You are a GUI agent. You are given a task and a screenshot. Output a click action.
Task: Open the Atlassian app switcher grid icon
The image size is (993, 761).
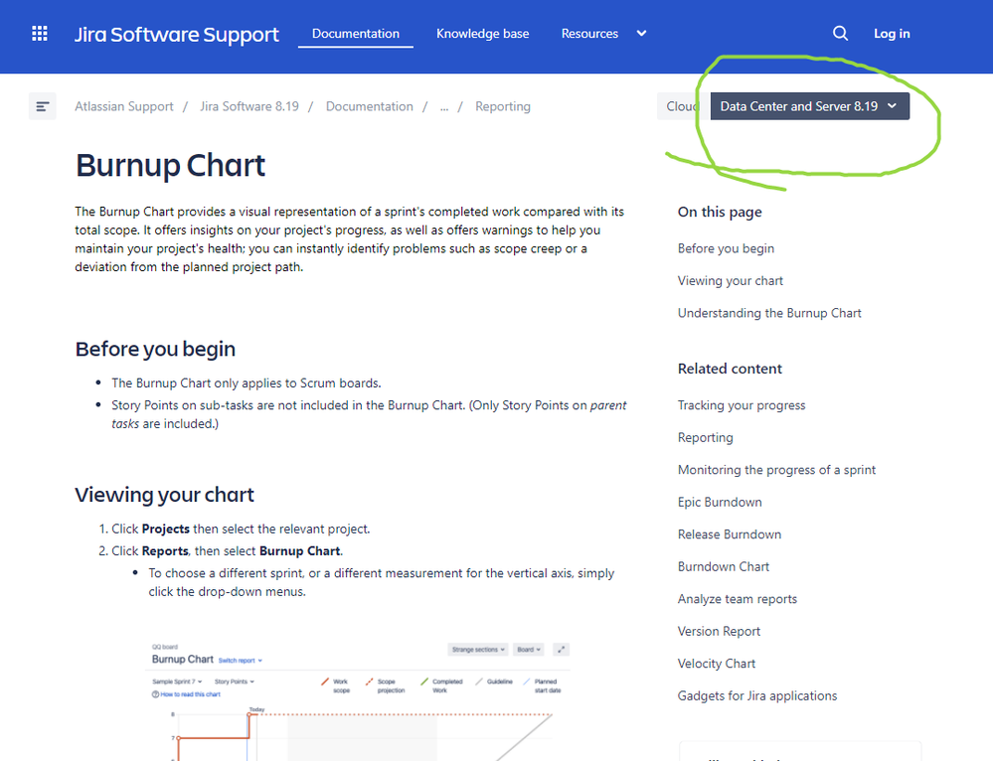click(40, 34)
